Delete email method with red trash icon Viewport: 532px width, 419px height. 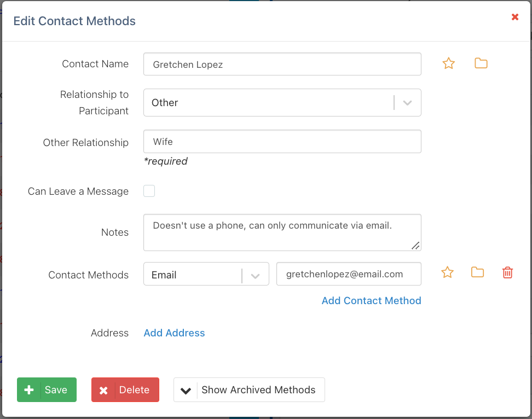[507, 272]
